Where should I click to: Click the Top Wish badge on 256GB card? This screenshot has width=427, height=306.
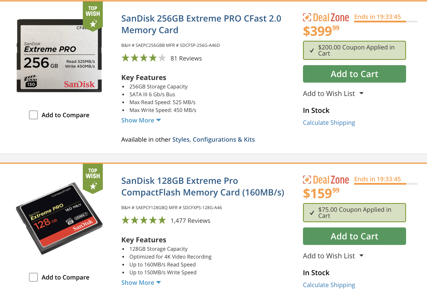tap(93, 16)
